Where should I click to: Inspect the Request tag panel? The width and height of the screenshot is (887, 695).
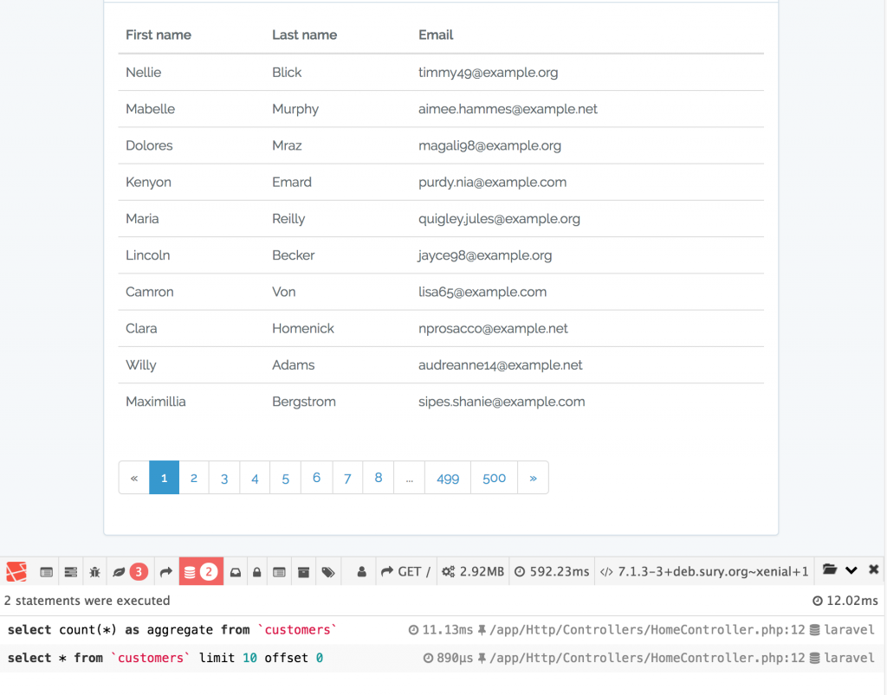(327, 570)
